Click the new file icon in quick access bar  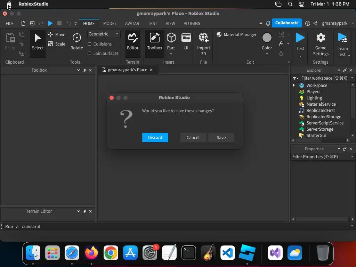(x=23, y=23)
